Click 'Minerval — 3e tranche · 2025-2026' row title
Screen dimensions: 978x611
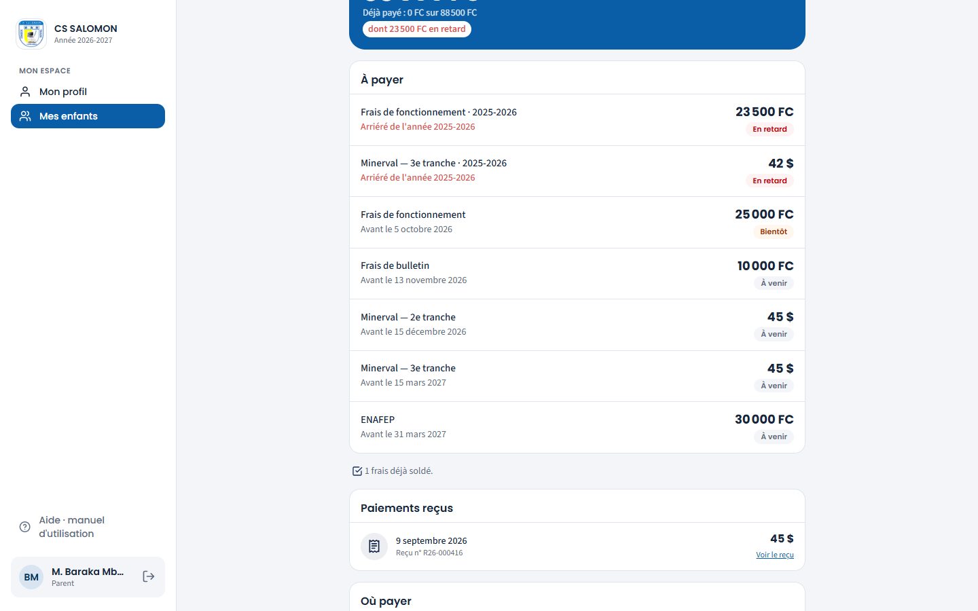433,163
